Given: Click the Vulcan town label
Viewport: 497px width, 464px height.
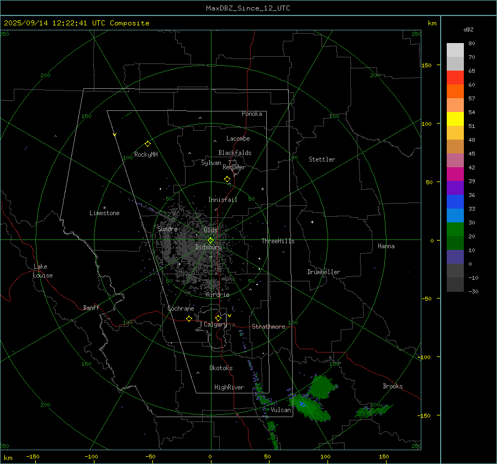Looking at the screenshot, I should pyautogui.click(x=281, y=410).
